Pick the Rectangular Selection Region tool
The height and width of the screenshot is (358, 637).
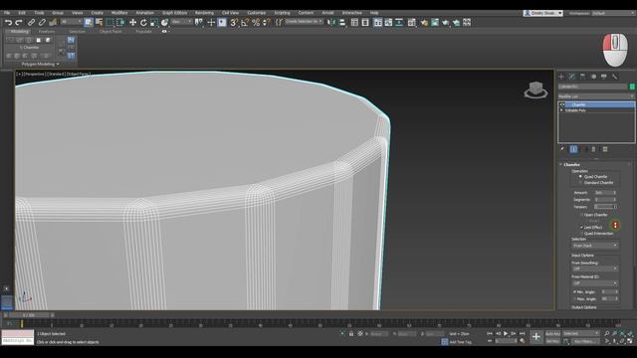click(x=109, y=23)
